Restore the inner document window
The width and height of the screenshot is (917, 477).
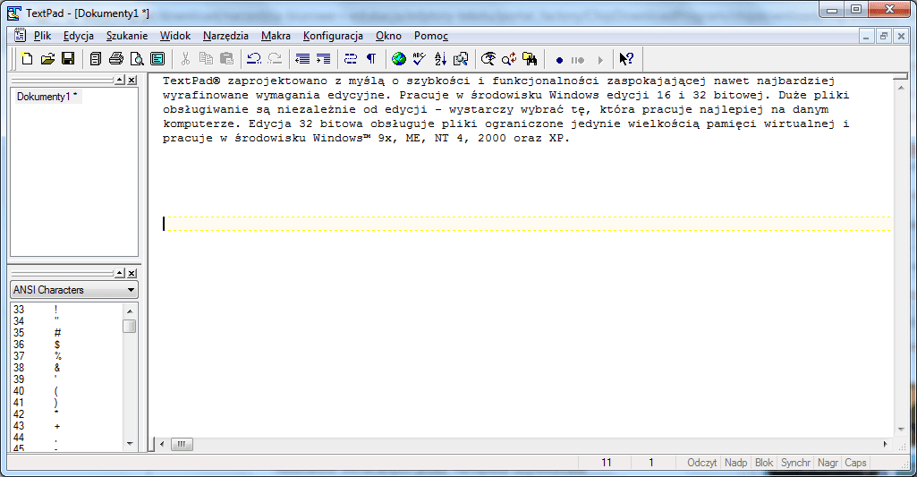click(884, 37)
